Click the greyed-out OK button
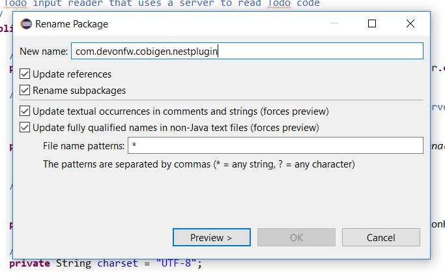 pyautogui.click(x=296, y=237)
